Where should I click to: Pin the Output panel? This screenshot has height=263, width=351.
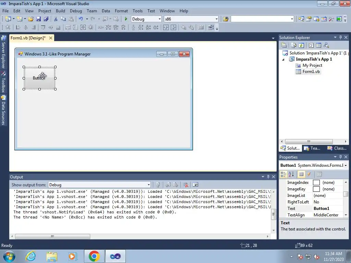(x=268, y=177)
